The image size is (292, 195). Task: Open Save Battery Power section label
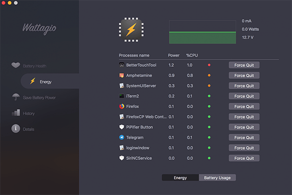(x=39, y=97)
